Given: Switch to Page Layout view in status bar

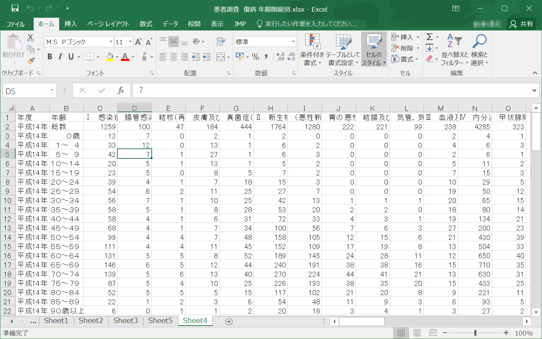Looking at the screenshot, I should click(x=417, y=333).
